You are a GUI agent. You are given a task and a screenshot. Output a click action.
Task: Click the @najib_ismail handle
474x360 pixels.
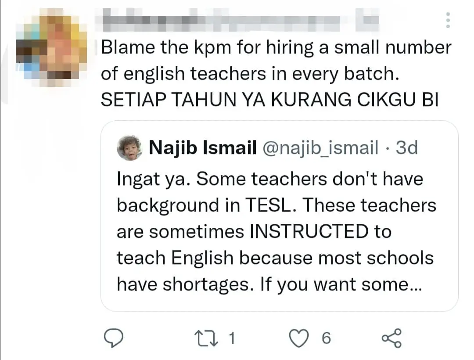pyautogui.click(x=320, y=148)
